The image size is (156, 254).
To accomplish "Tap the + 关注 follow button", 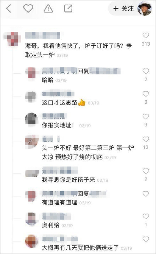I will (124, 9).
